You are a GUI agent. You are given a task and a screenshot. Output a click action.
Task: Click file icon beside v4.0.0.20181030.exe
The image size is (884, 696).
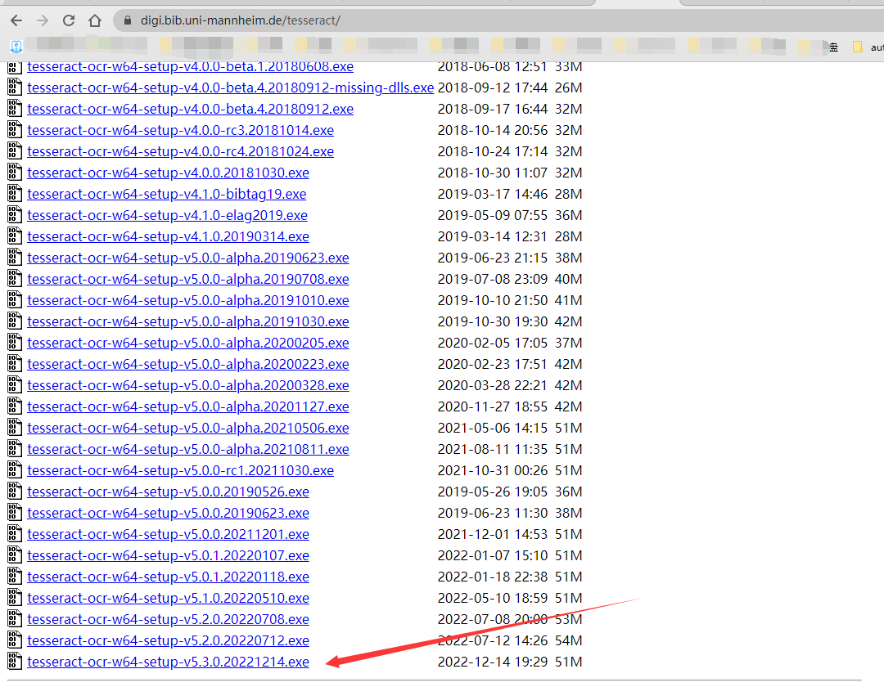[x=15, y=173]
